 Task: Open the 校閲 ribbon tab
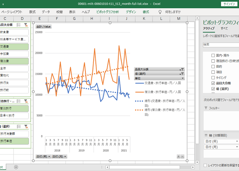pos(59,12)
